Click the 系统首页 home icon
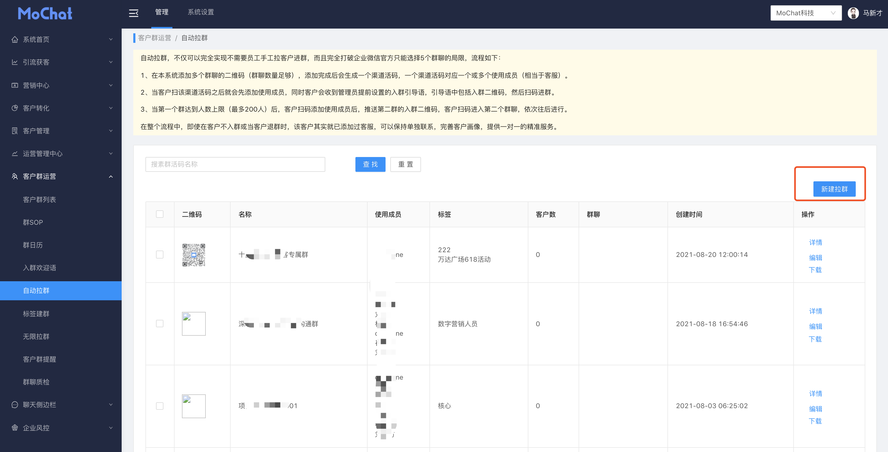 click(15, 39)
